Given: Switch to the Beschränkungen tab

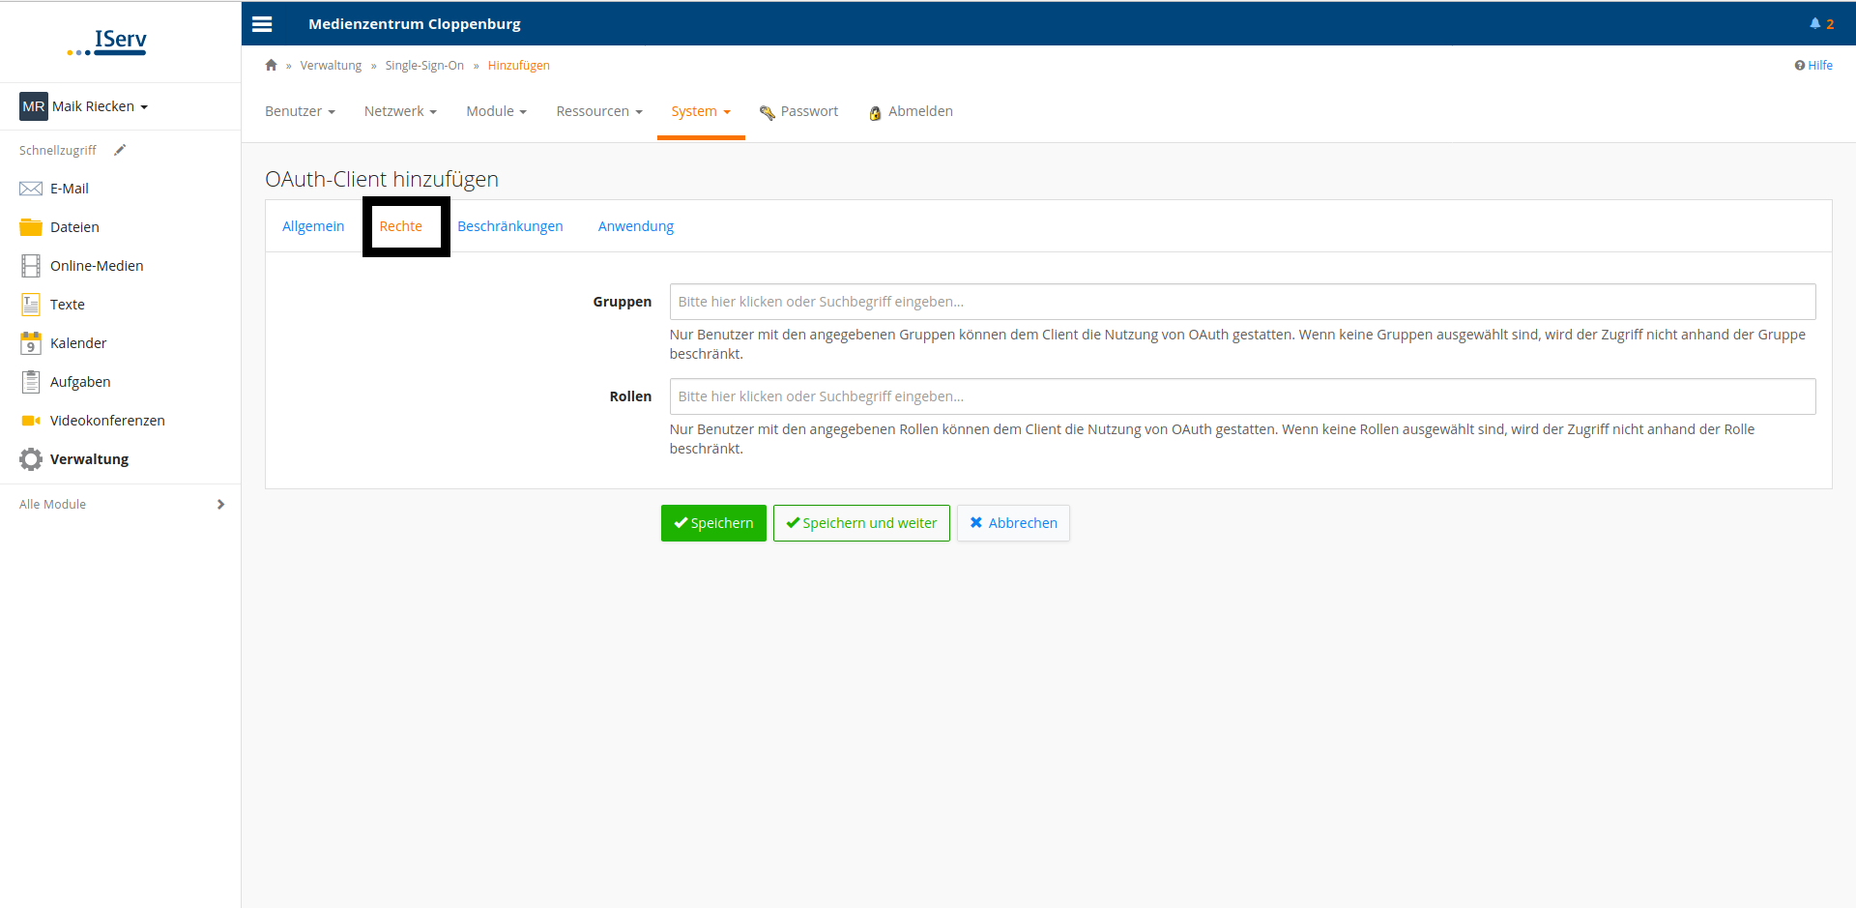Looking at the screenshot, I should point(509,226).
